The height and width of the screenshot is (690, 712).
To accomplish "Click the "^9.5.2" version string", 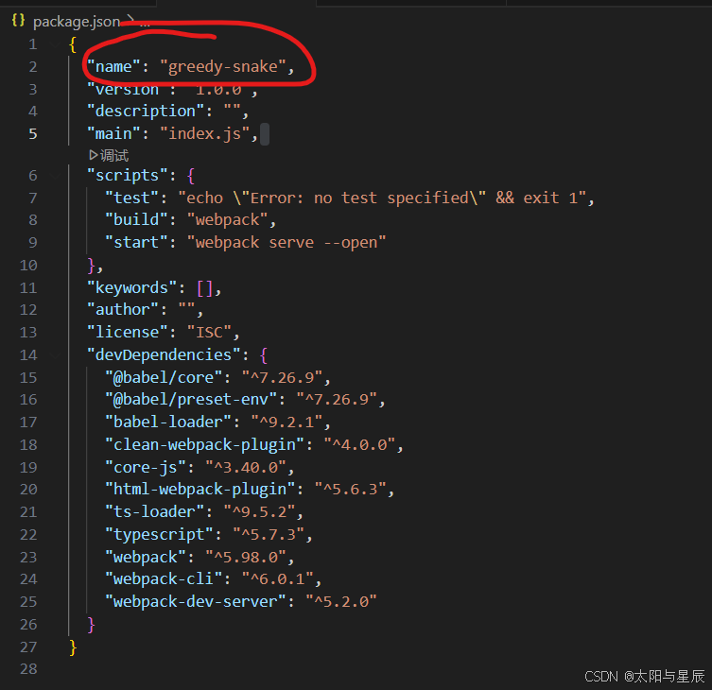I will pos(259,512).
